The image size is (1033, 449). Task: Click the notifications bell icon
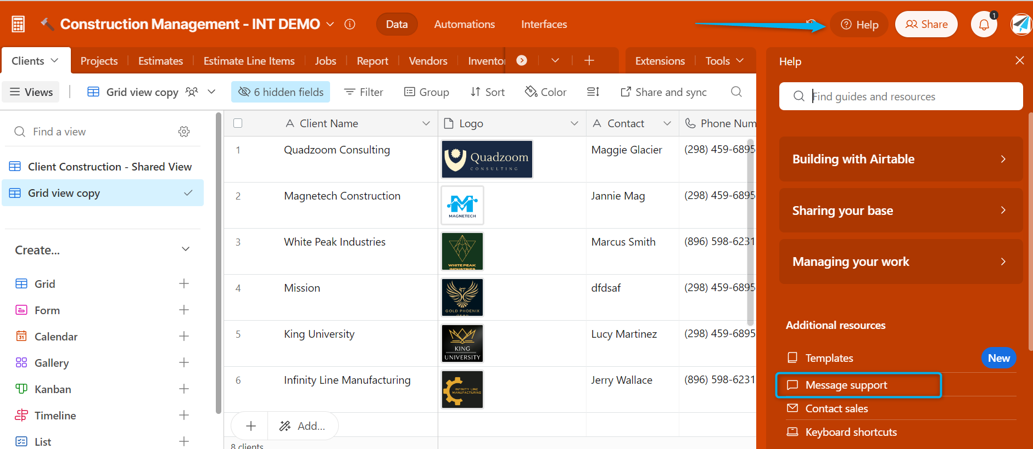(984, 25)
